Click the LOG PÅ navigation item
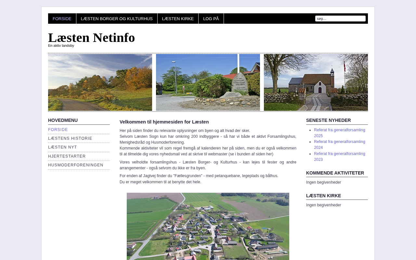This screenshot has height=260, width=416. click(211, 19)
